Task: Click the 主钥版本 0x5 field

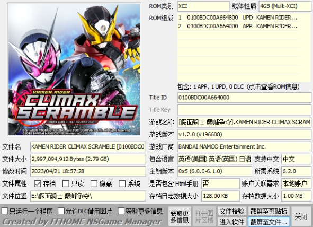Action: tap(214, 171)
